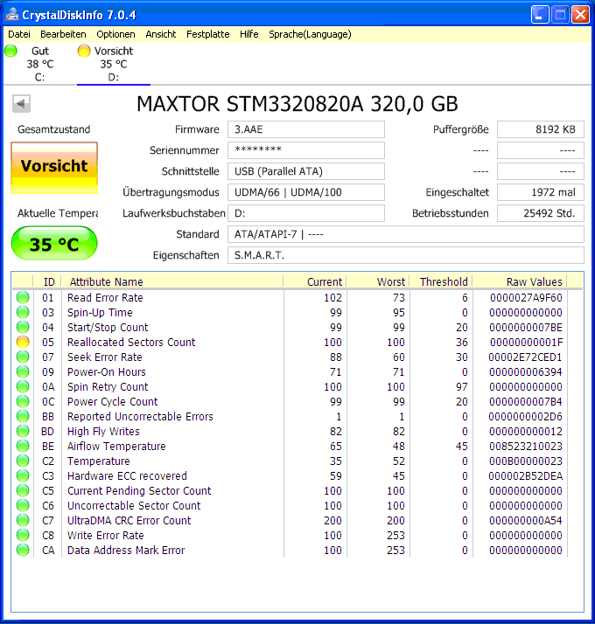Open the Sprache(Language) menu
595x624 pixels.
tap(310, 34)
